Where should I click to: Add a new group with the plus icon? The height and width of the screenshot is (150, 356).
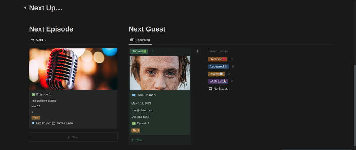click(197, 51)
